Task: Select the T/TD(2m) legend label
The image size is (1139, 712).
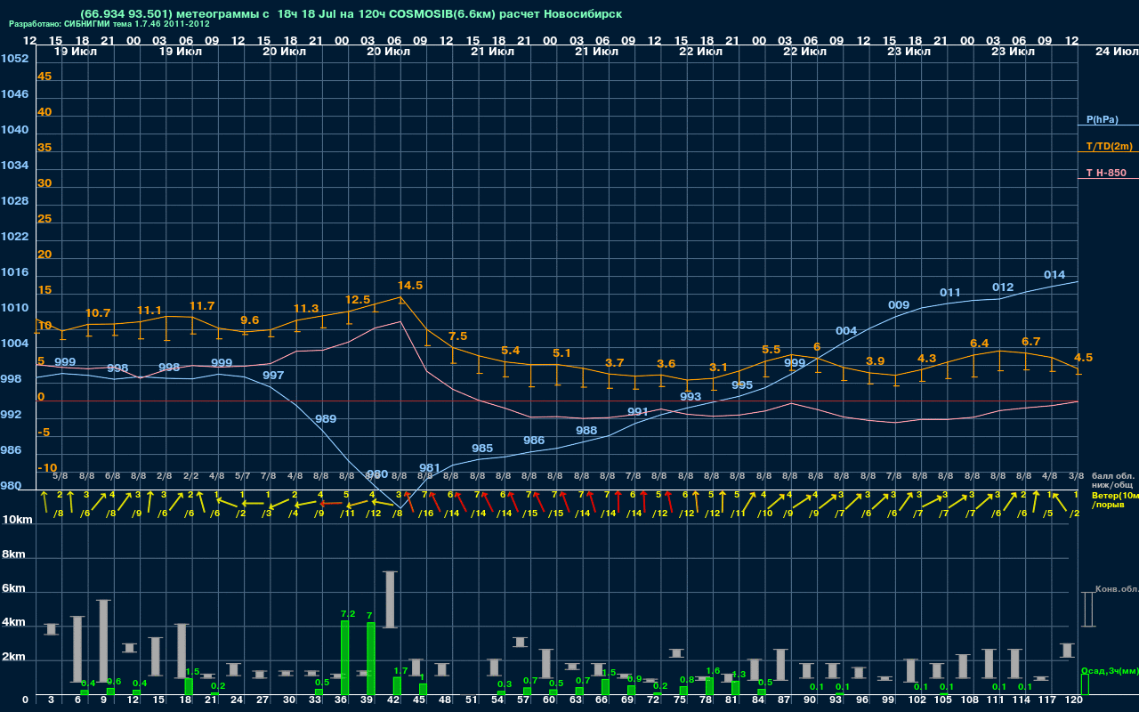Action: click(1109, 146)
